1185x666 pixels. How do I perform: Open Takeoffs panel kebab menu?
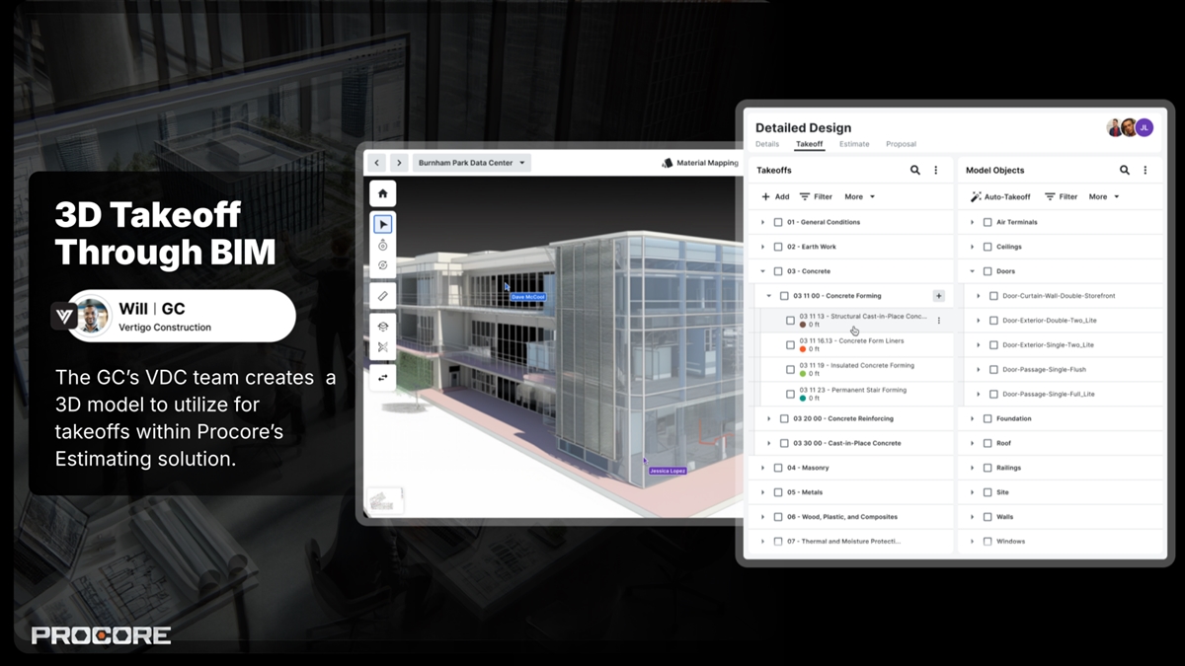pyautogui.click(x=936, y=170)
